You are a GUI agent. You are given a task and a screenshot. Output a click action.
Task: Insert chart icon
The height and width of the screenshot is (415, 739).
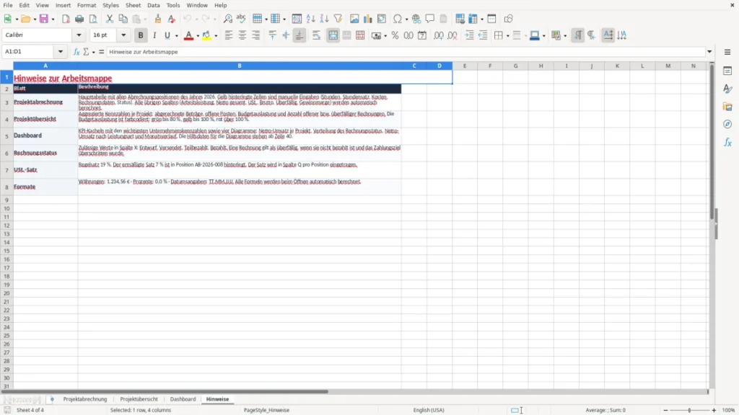click(x=367, y=19)
